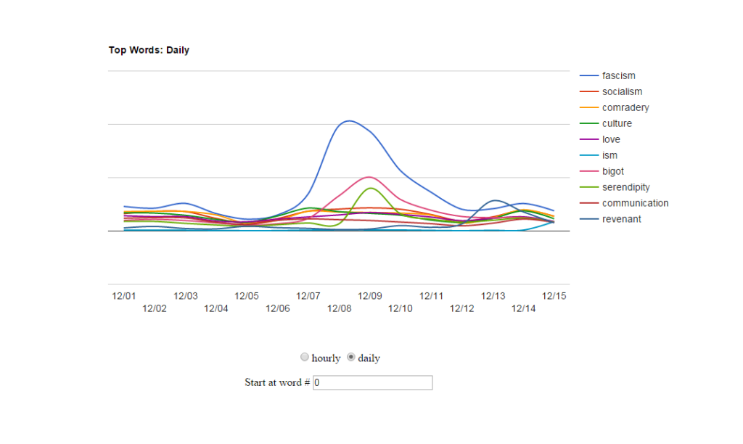Select the daily radio button

(x=351, y=358)
